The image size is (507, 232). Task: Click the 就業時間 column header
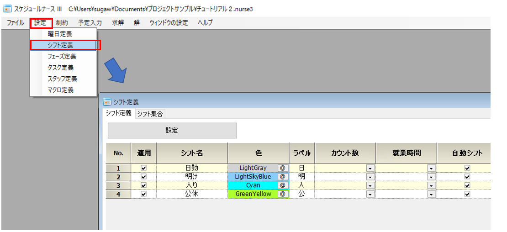tap(407, 153)
